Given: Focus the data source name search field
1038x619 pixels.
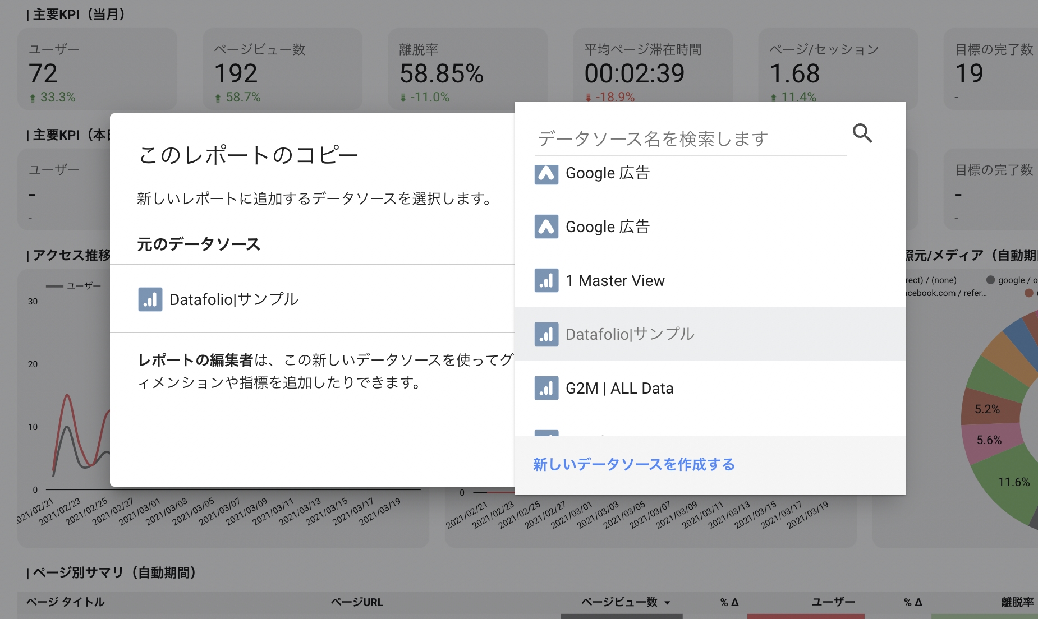Looking at the screenshot, I should 691,138.
